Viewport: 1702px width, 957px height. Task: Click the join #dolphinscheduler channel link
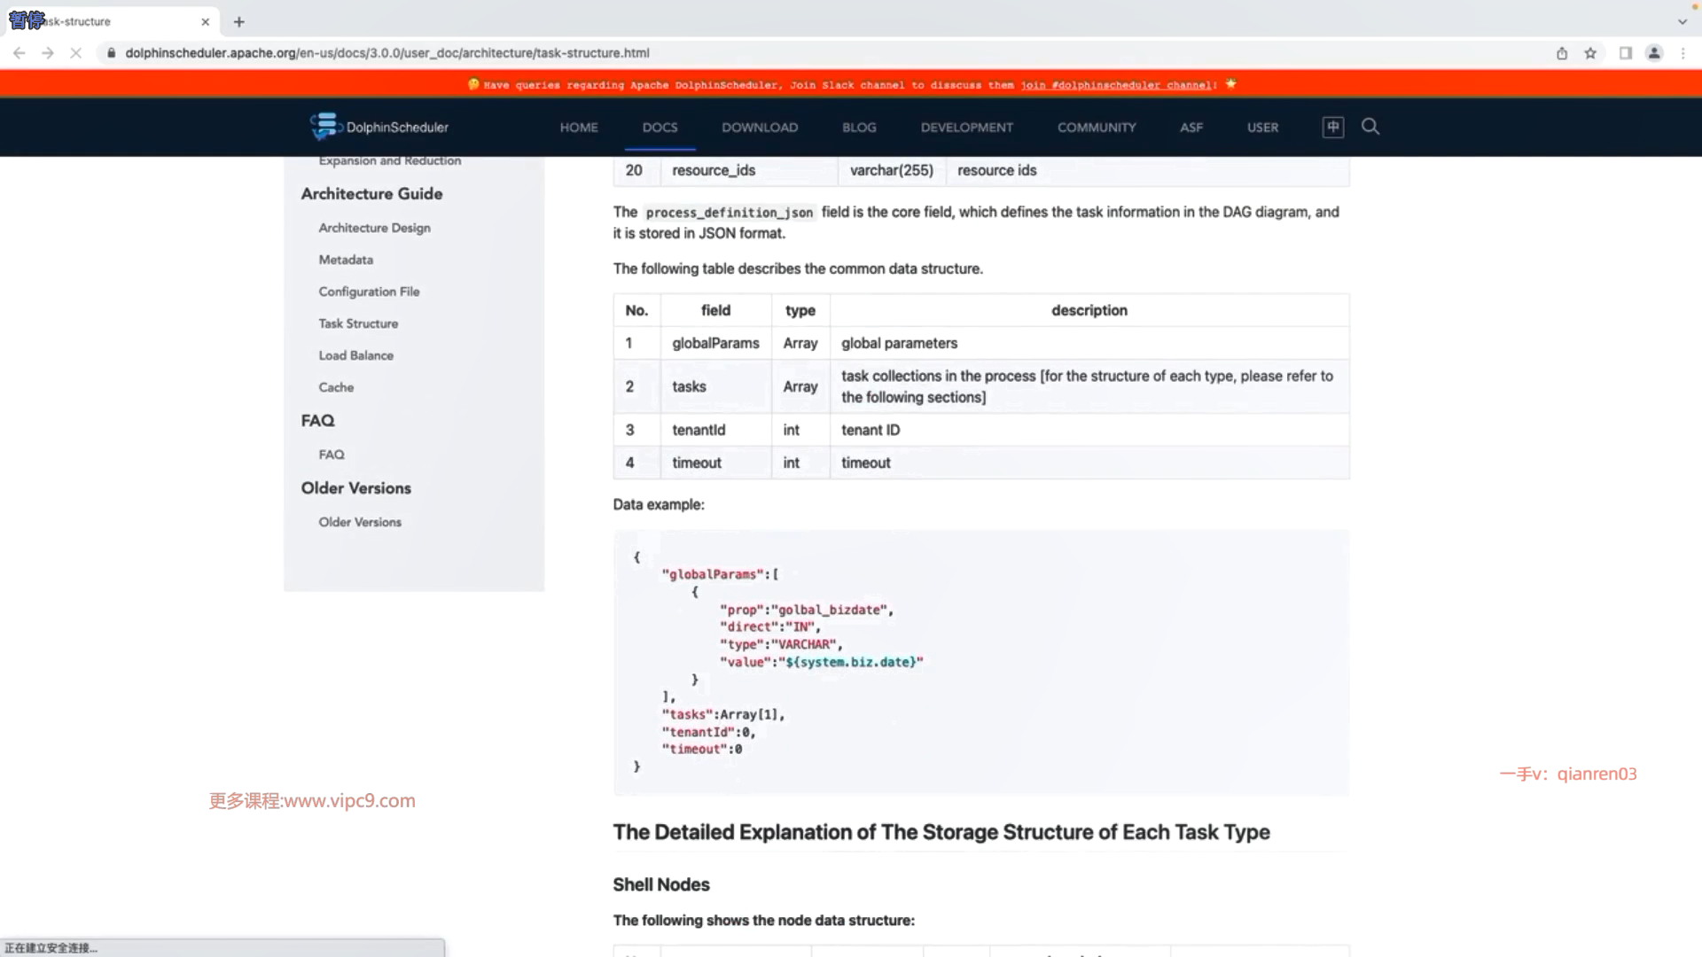(1118, 85)
